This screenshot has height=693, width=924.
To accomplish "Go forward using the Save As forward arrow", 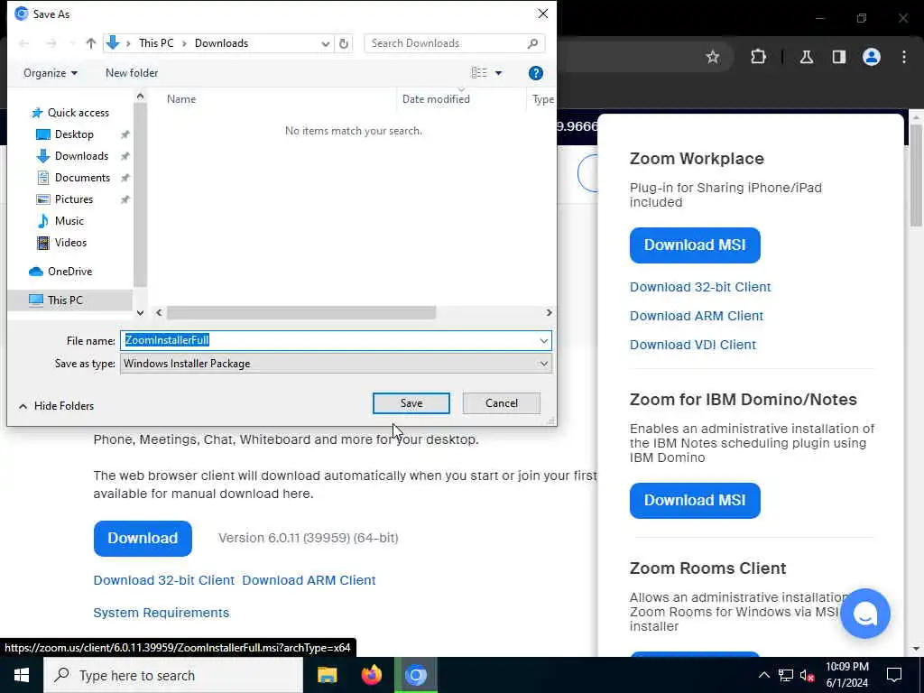I will pyautogui.click(x=51, y=43).
